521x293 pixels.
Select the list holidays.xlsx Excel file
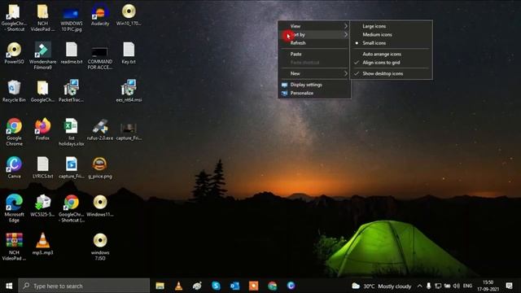click(x=71, y=132)
